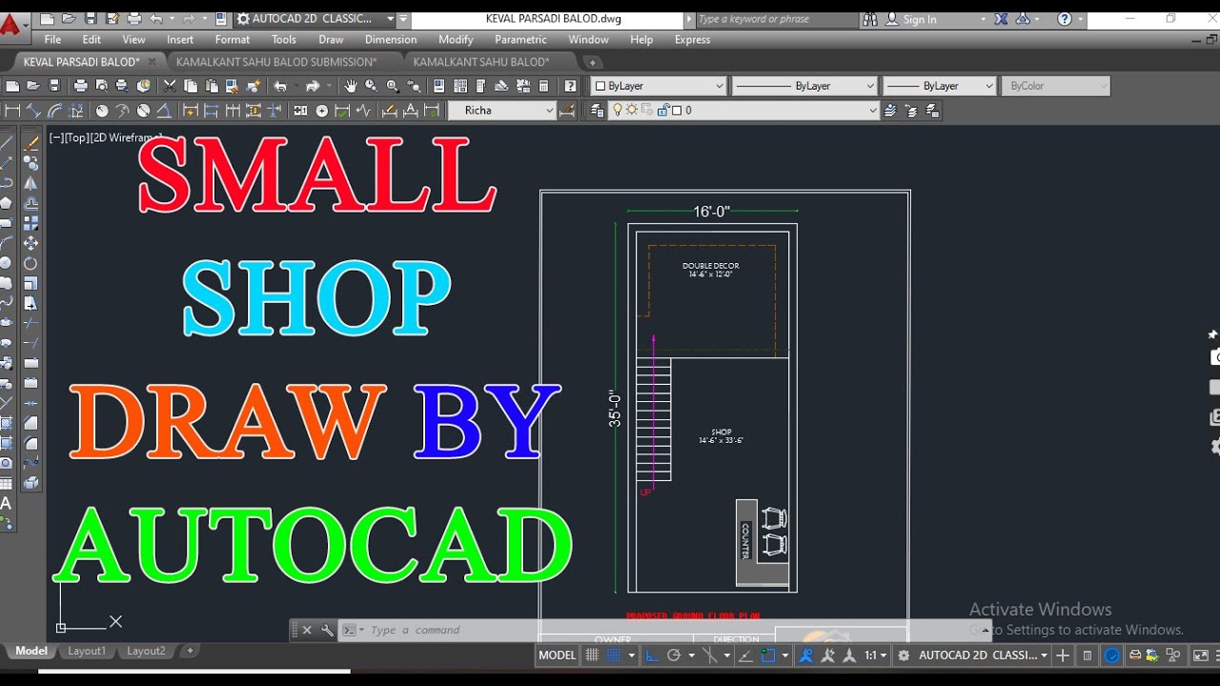Click the Open folder icon in quick access bar
This screenshot has width=1220, height=686.
(70, 18)
